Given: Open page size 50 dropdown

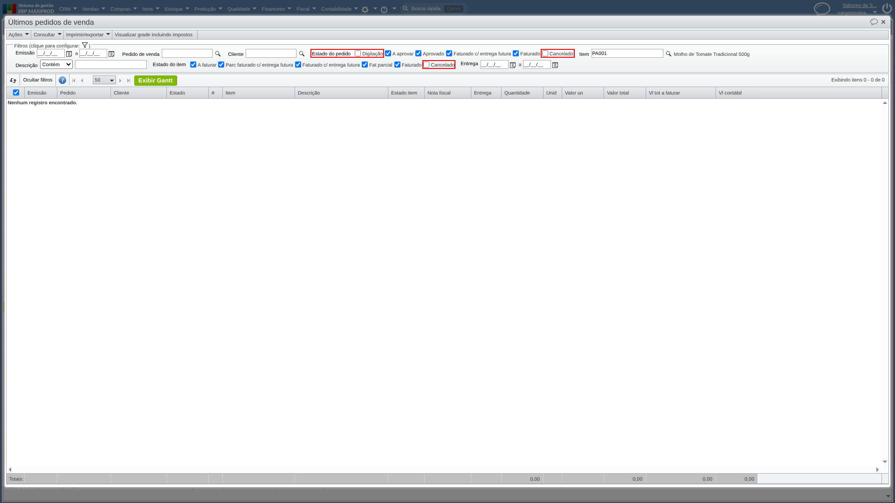Looking at the screenshot, I should [104, 80].
